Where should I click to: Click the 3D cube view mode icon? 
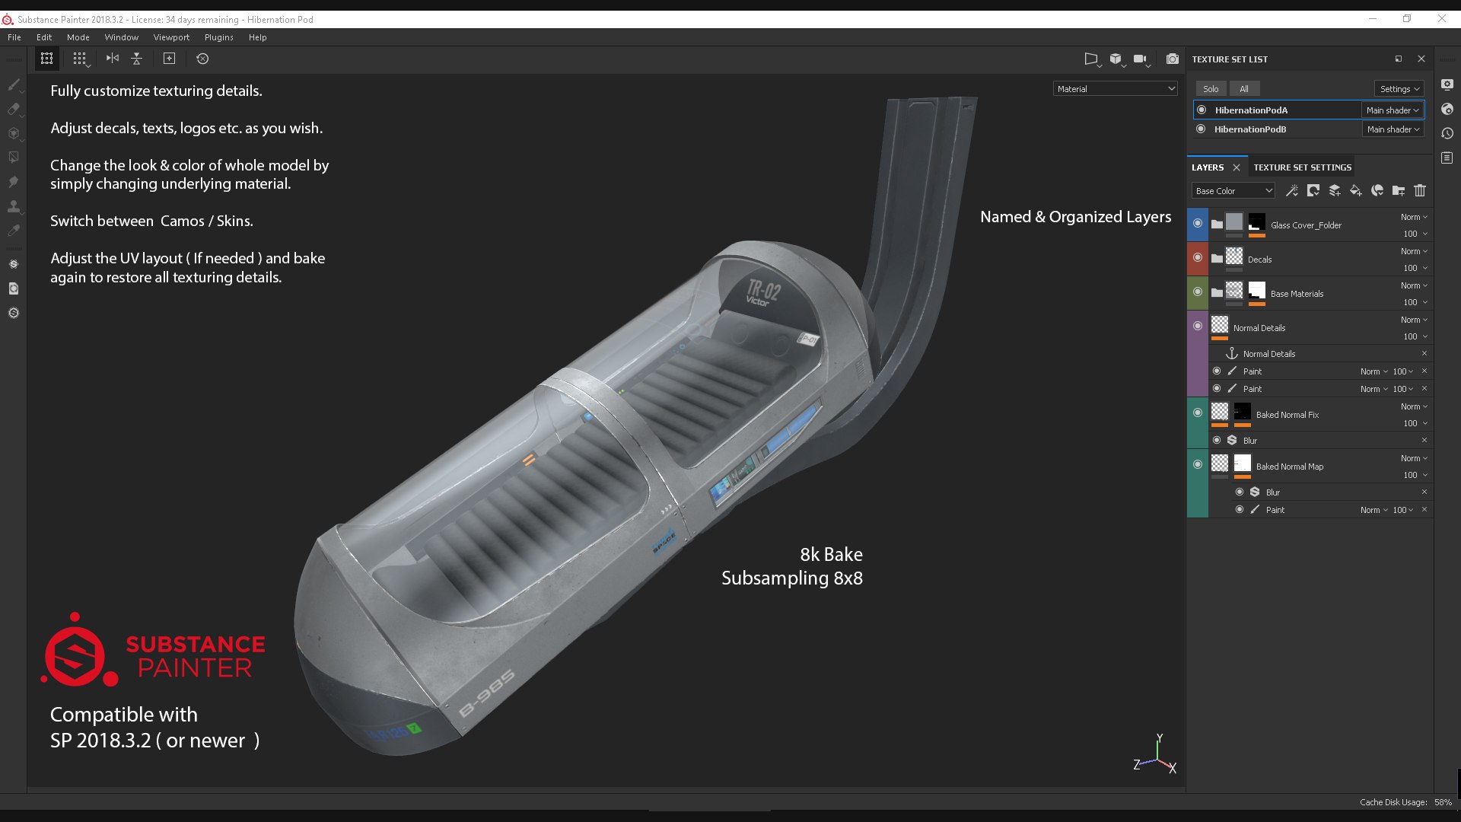(x=1116, y=59)
